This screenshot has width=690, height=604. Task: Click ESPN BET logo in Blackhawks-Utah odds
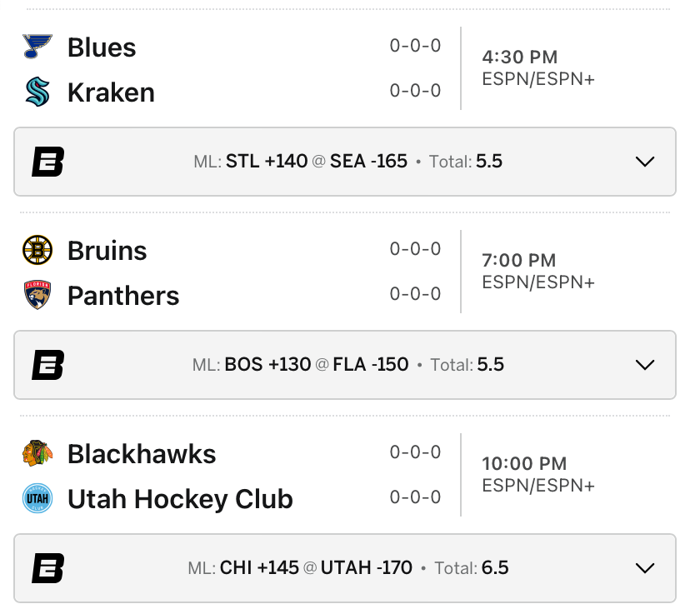tap(48, 568)
